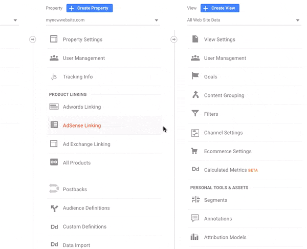This screenshot has width=307, height=249.
Task: Open View Settings
Action: (x=220, y=39)
